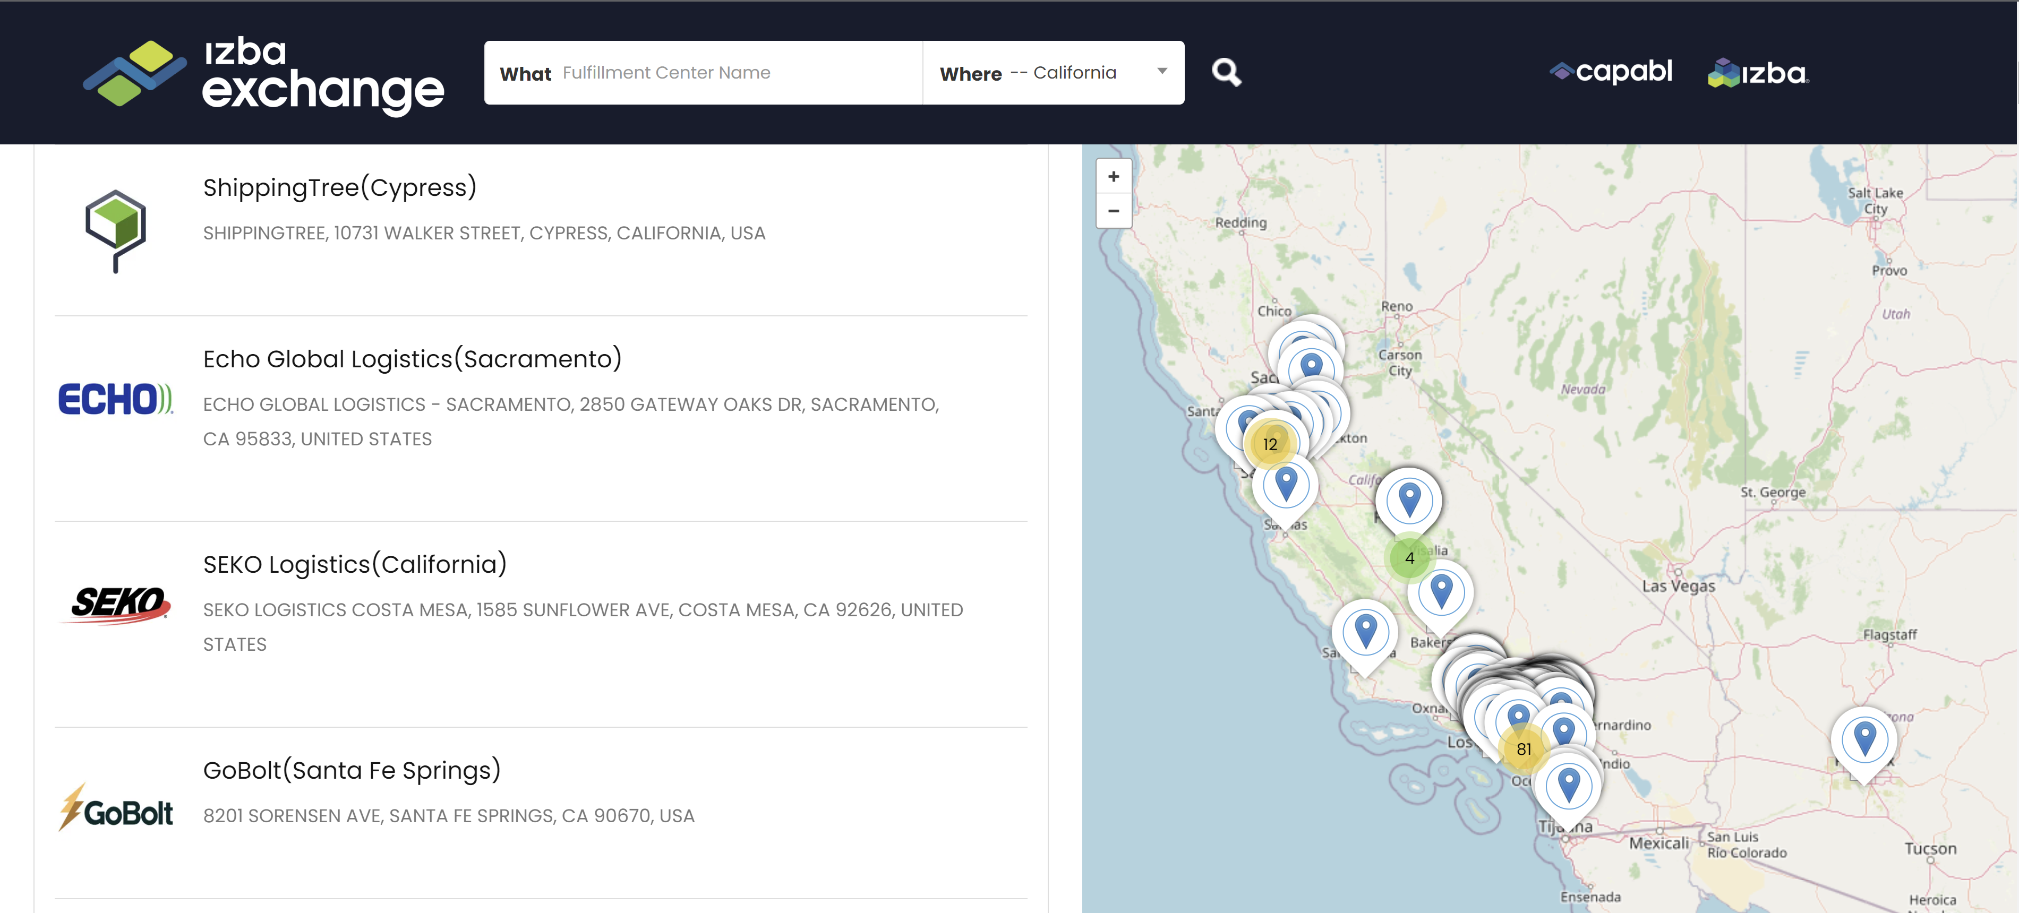Screen dimensions: 2019x913
Task: Click the 'St. George' label on the map
Action: (x=1773, y=492)
